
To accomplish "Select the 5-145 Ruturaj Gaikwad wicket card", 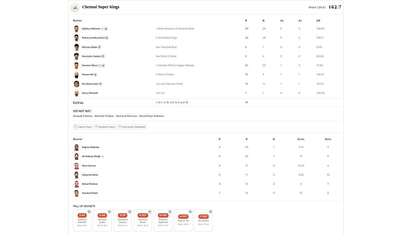I will pos(163,221).
